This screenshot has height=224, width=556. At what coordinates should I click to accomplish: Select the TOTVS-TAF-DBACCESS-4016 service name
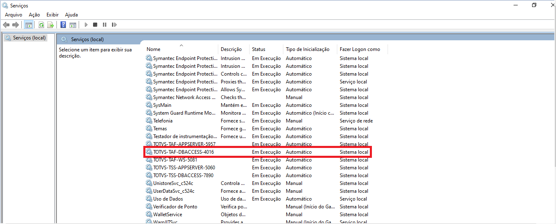183,152
